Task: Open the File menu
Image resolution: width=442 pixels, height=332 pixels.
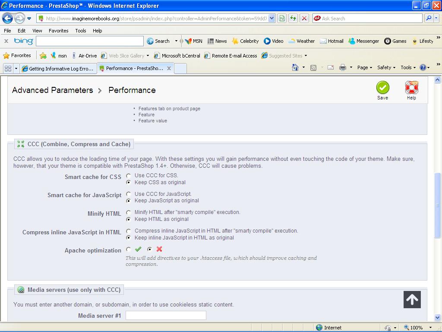Action: pyautogui.click(x=8, y=31)
